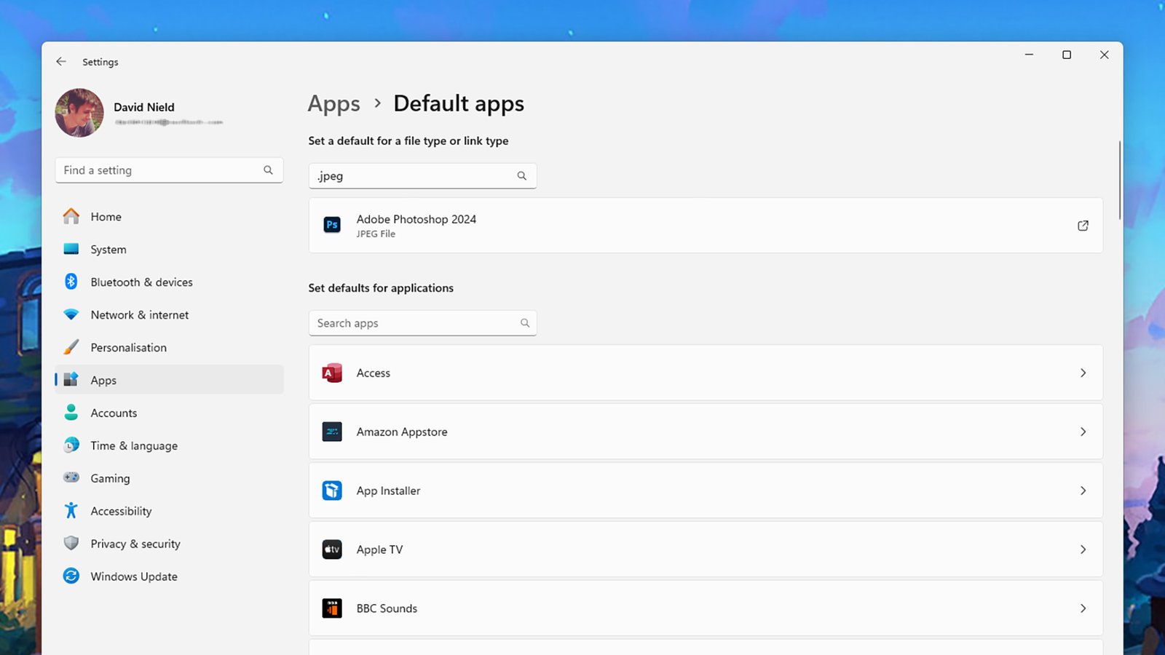Click the David Nield account name
1165x655 pixels.
[x=144, y=107]
